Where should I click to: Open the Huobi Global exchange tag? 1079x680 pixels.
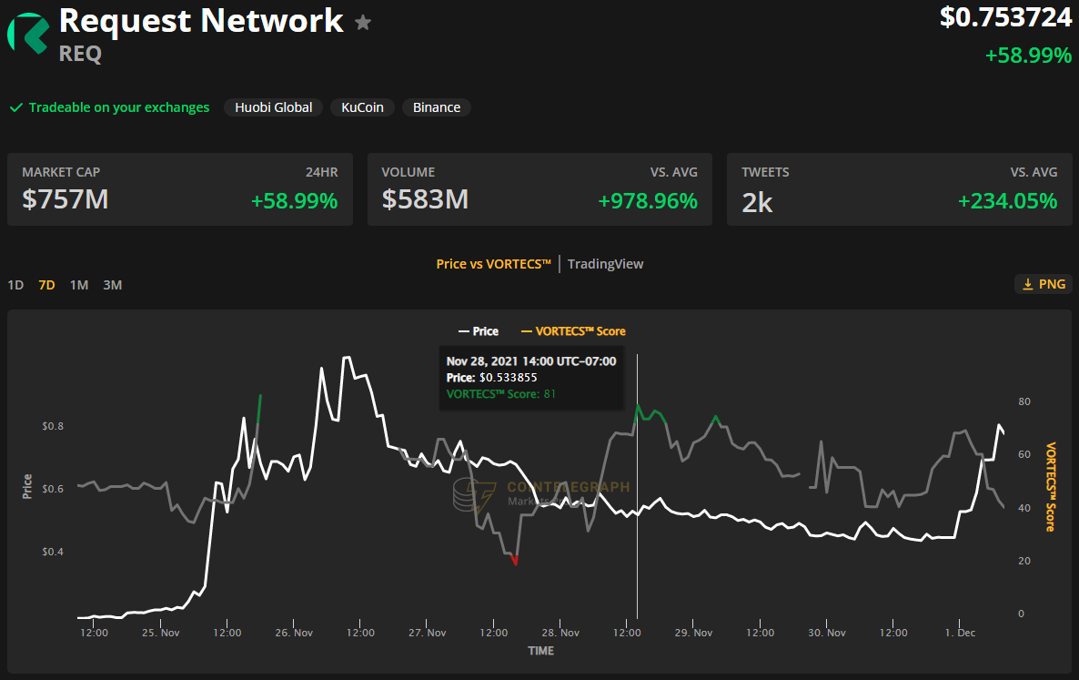click(273, 107)
